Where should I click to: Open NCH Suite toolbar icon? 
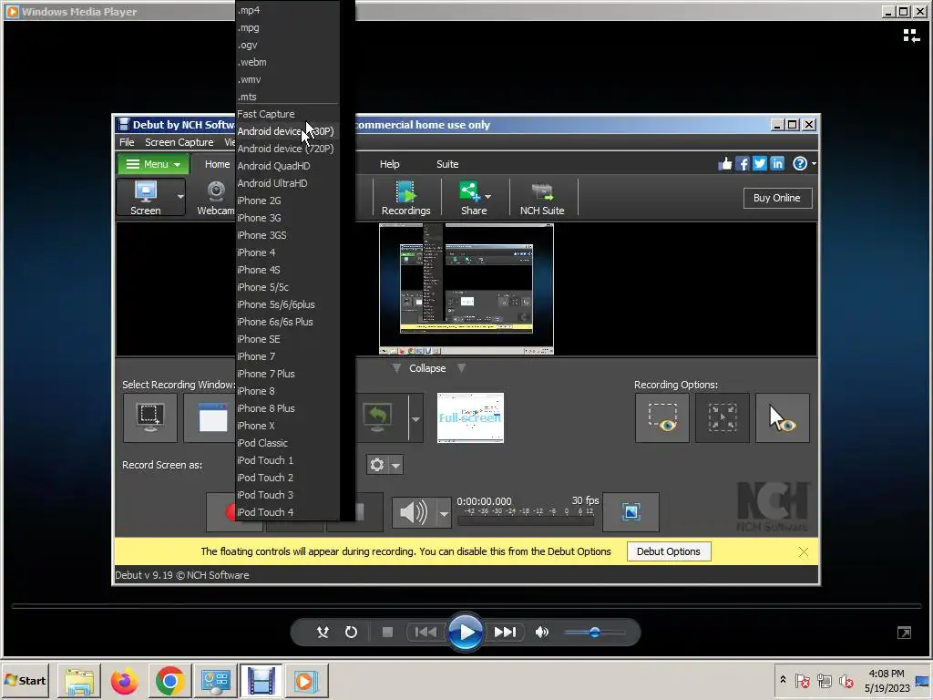click(542, 198)
